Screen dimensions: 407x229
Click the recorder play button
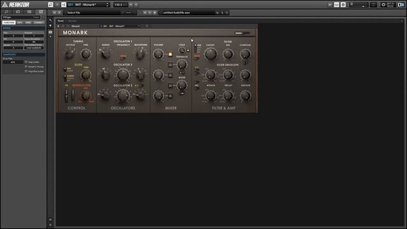149,13
